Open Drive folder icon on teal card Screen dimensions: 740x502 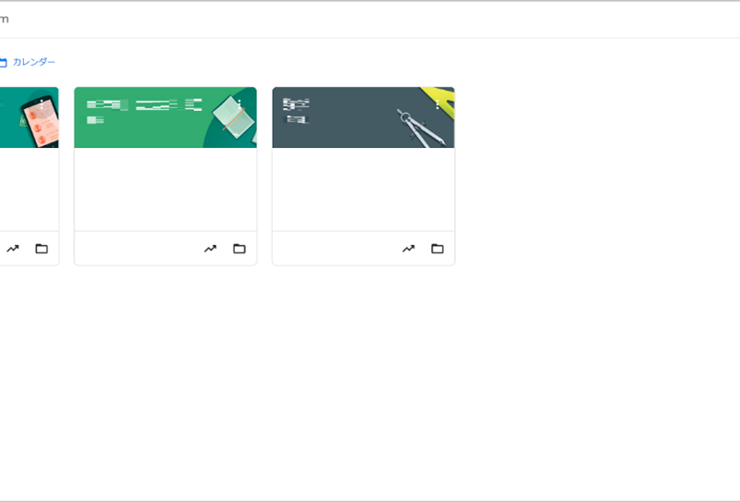pos(42,249)
